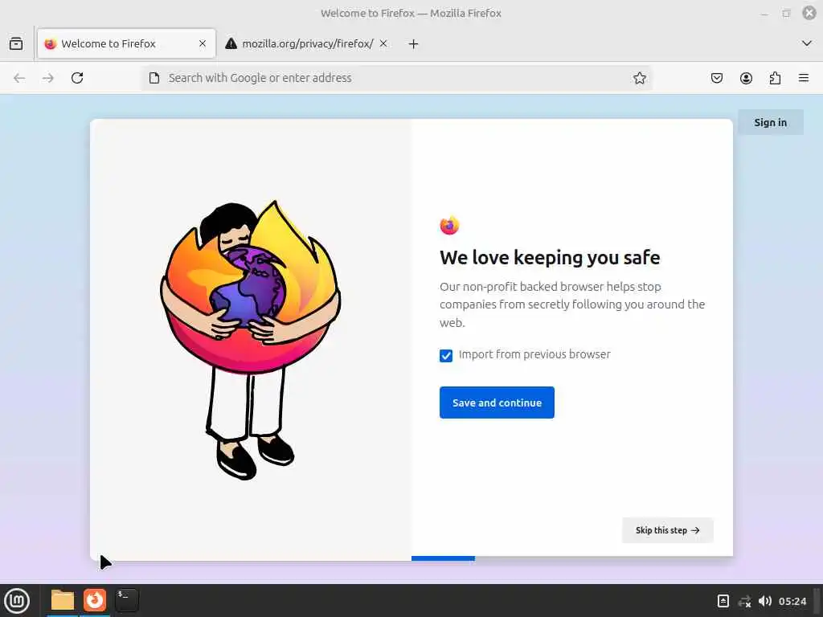Viewport: 823px width, 617px height.
Task: Open the Extensions puzzle icon
Action: [x=775, y=78]
